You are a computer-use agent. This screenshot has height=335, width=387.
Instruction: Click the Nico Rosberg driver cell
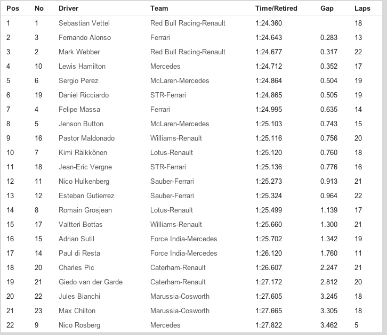[x=78, y=325]
